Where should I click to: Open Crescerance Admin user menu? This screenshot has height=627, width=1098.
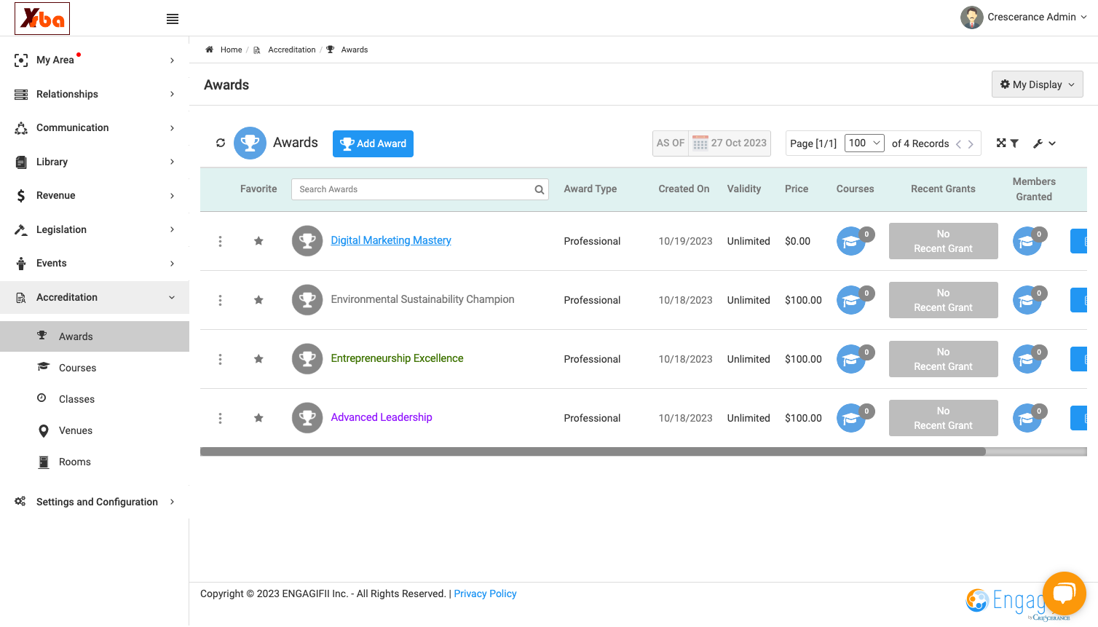1024,17
